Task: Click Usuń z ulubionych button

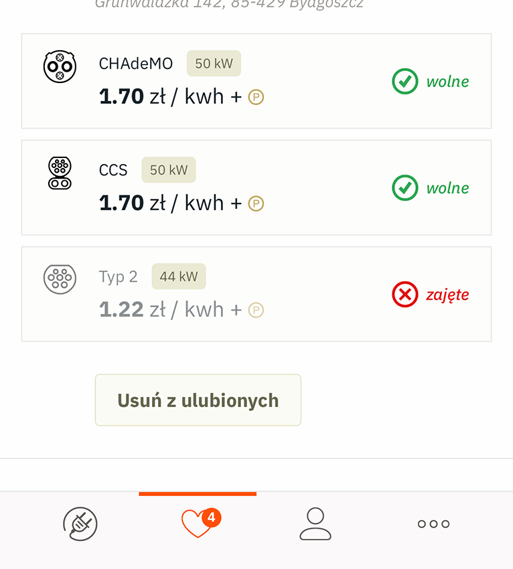Action: [198, 400]
